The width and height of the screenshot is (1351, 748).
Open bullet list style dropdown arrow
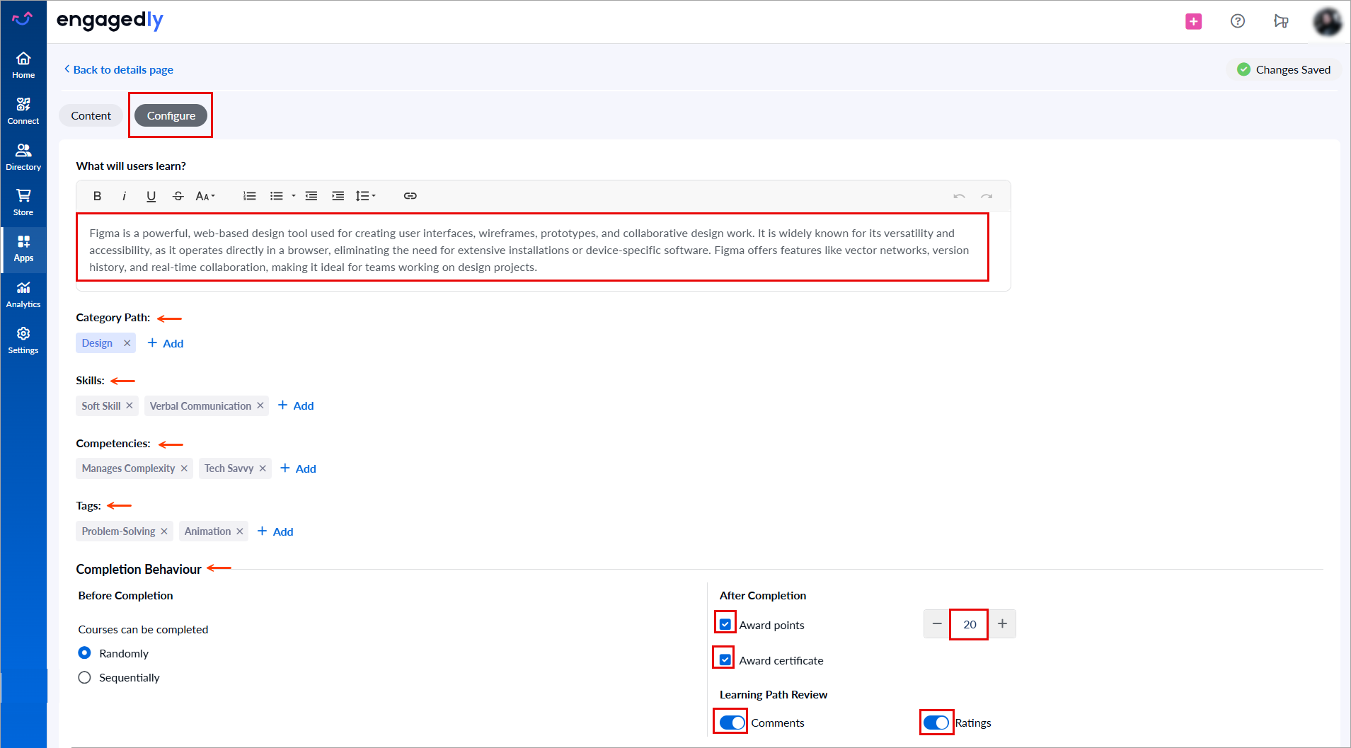tap(294, 196)
